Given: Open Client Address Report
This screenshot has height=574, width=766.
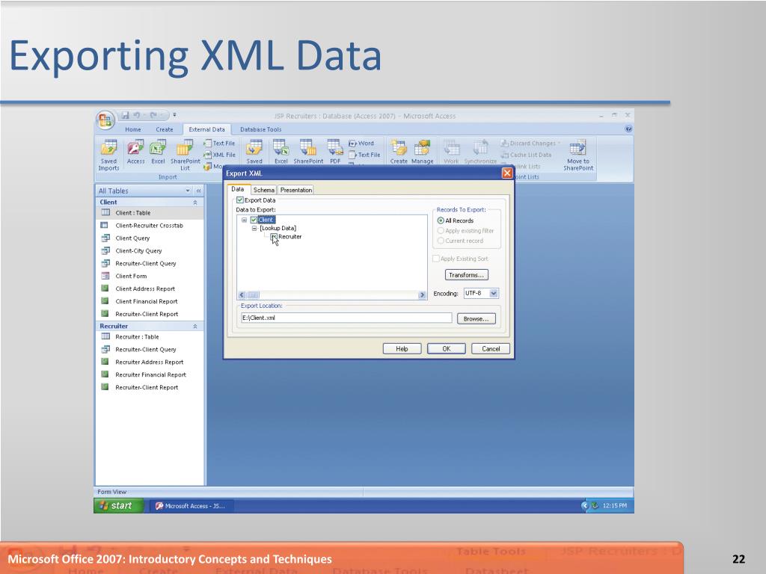Looking at the screenshot, I should 150,288.
